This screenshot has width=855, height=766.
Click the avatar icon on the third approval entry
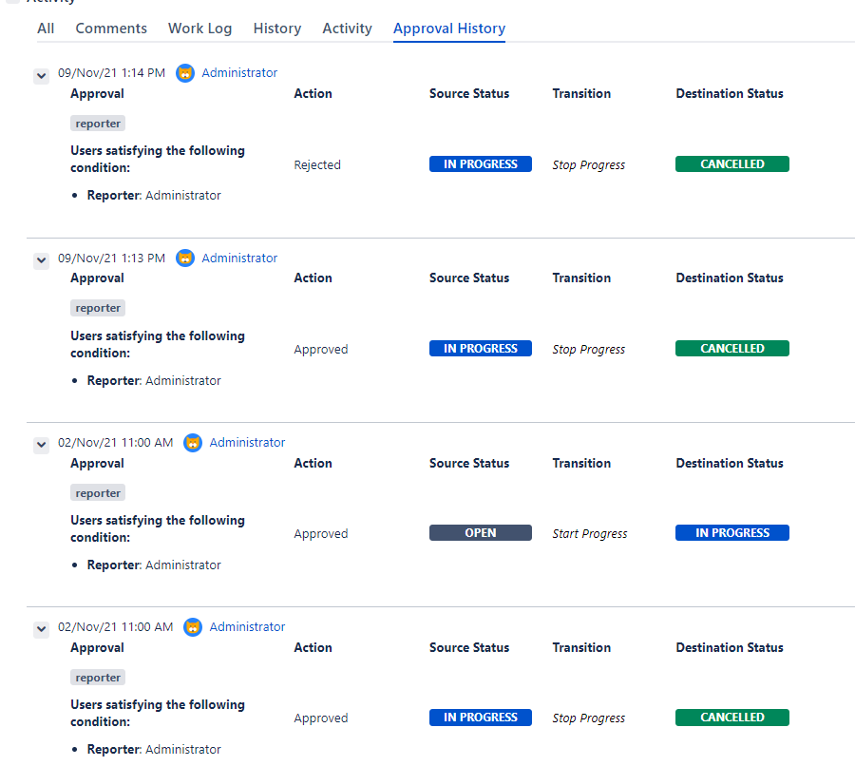tap(193, 443)
